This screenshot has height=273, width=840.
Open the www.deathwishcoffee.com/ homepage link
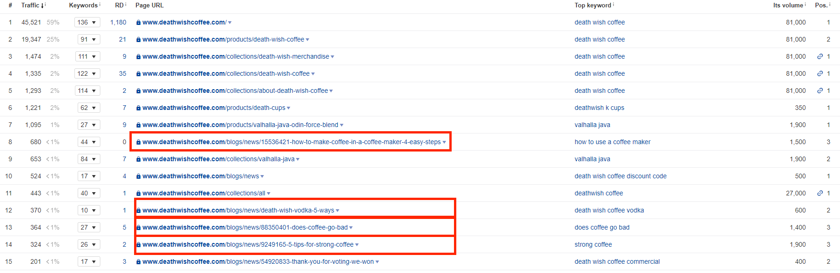[x=184, y=22]
